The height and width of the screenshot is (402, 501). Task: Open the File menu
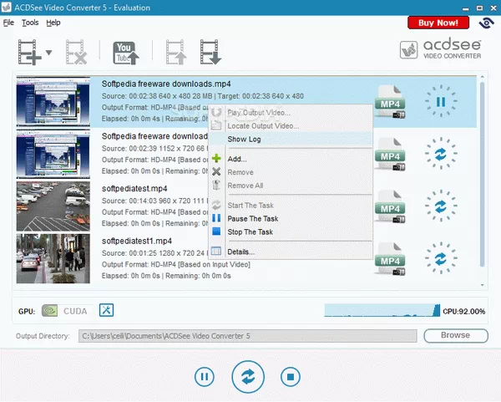pos(8,23)
